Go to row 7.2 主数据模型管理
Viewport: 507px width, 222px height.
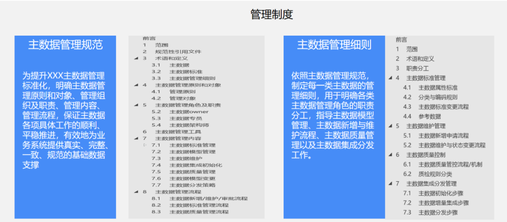tap(184, 152)
